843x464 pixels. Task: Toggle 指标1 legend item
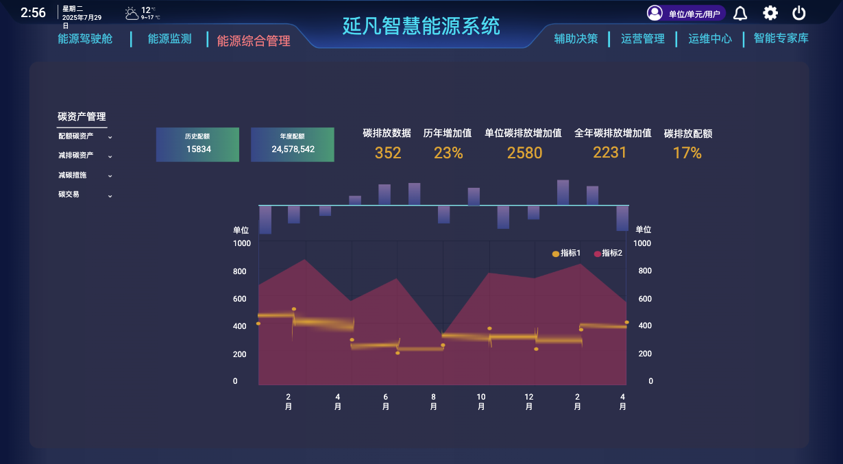click(x=566, y=254)
